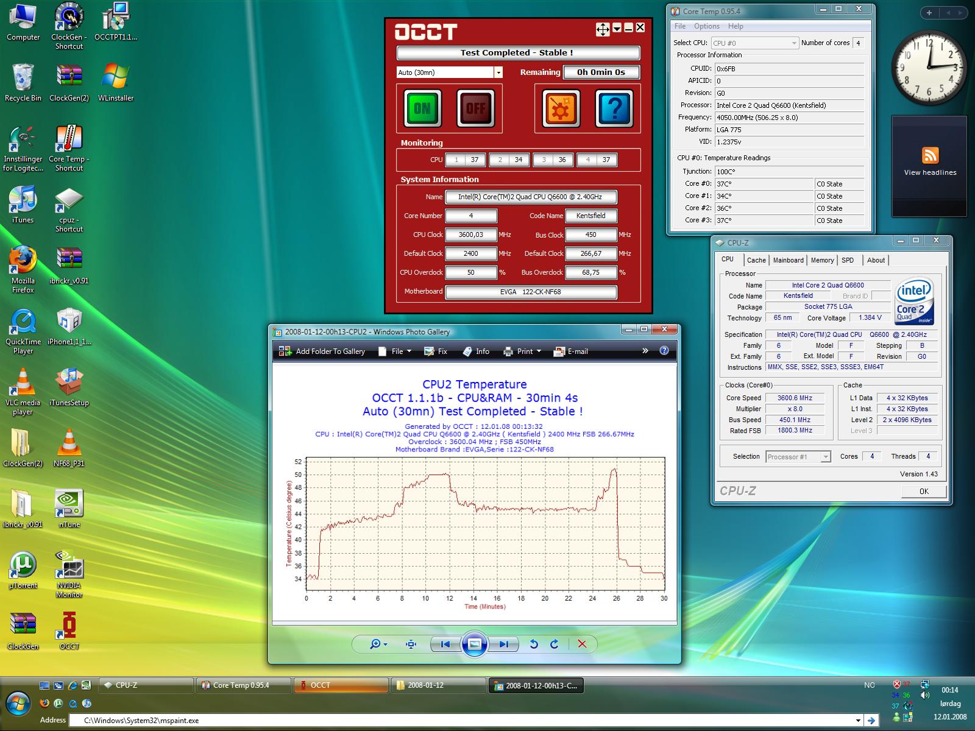Click the Address bar Go arrow button
975x731 pixels.
pyautogui.click(x=871, y=720)
